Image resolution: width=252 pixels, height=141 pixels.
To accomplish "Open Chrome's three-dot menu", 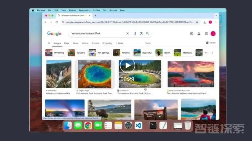I will pyautogui.click(x=216, y=22).
